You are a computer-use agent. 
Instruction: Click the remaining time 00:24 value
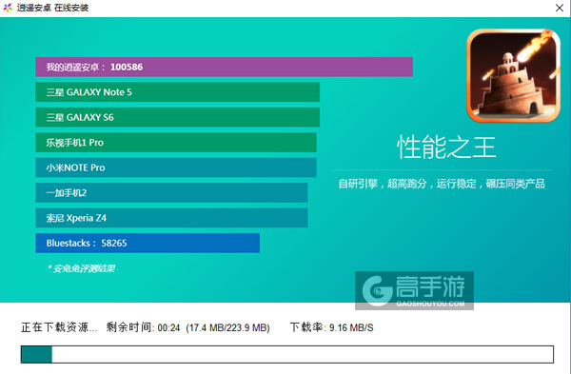(169, 327)
